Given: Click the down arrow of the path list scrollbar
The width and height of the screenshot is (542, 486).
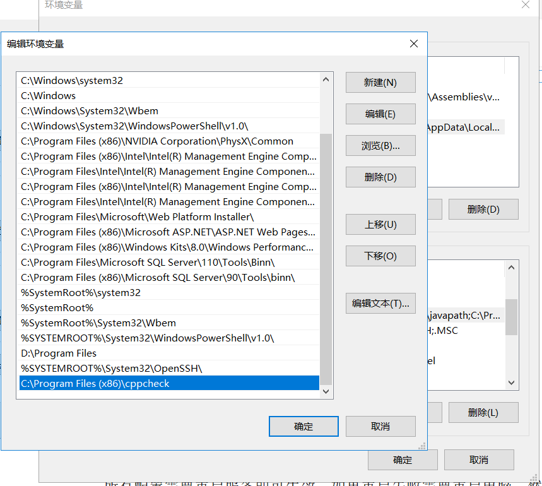Looking at the screenshot, I should coord(326,391).
